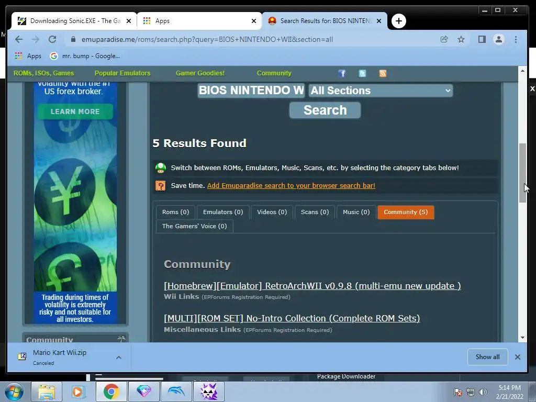This screenshot has width=536, height=402.
Task: Click the browser back arrow
Action: point(19,39)
